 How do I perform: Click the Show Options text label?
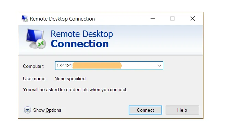[47, 110]
